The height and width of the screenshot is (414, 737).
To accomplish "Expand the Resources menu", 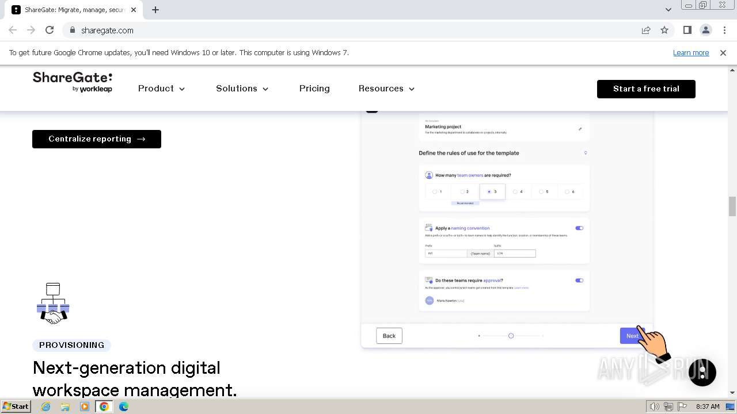I will coord(386,89).
